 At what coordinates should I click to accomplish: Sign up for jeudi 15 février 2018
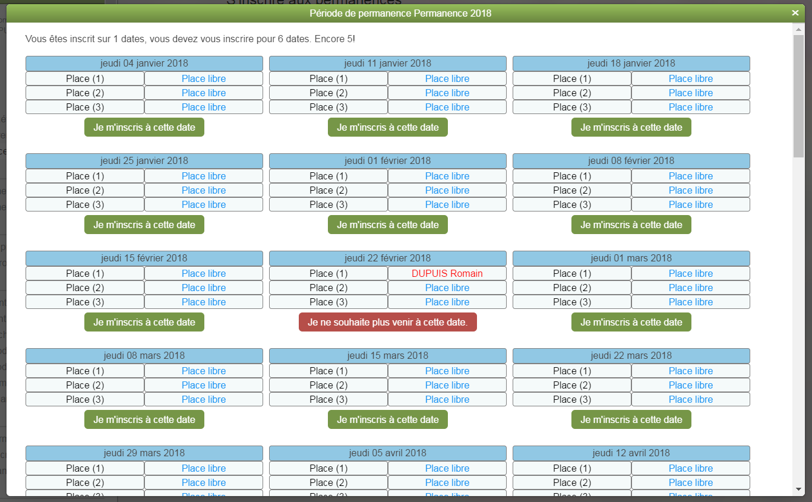[144, 322]
